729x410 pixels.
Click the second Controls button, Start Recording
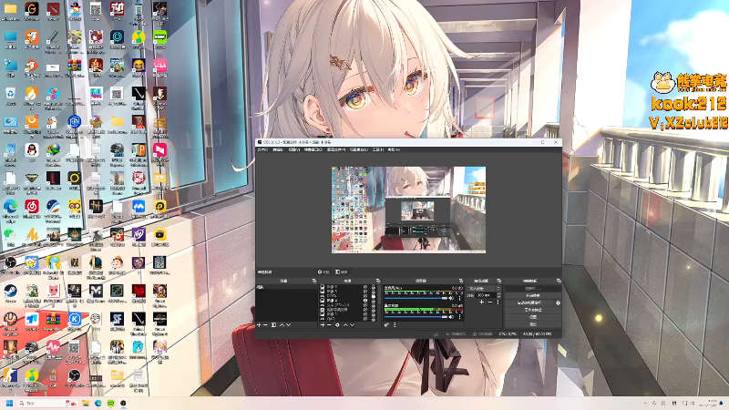533,295
